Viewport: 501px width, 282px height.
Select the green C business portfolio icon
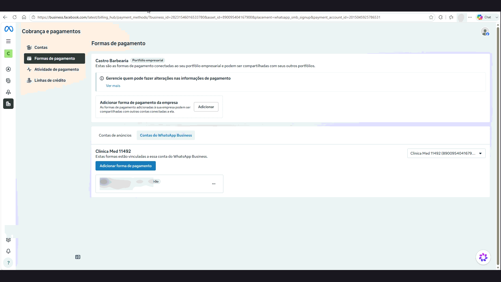[x=8, y=54]
